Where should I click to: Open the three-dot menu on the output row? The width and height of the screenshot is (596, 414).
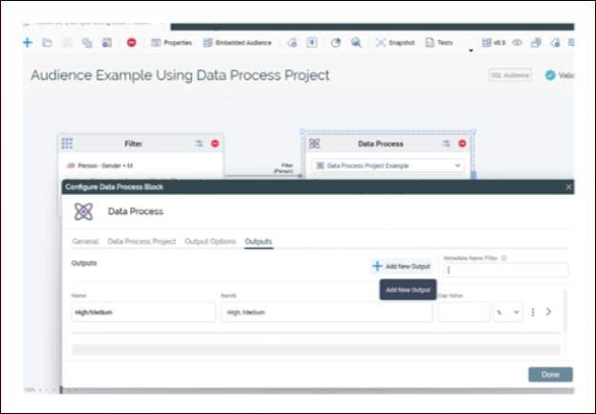[x=533, y=312]
